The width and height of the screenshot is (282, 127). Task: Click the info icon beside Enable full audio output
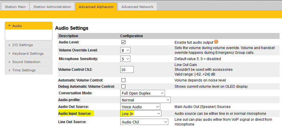(216, 42)
